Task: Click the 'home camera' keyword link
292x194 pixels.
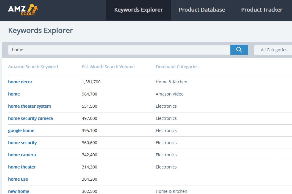Action: pos(22,155)
